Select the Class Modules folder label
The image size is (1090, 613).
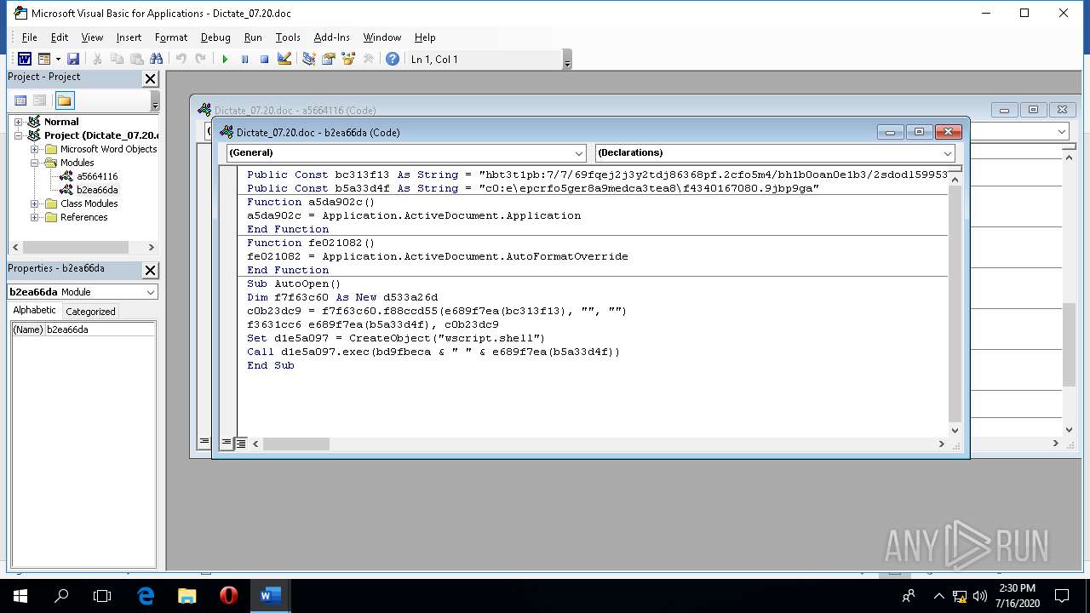[x=89, y=203]
